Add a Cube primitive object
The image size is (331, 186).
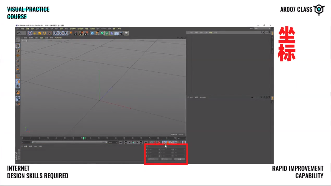[92, 33]
